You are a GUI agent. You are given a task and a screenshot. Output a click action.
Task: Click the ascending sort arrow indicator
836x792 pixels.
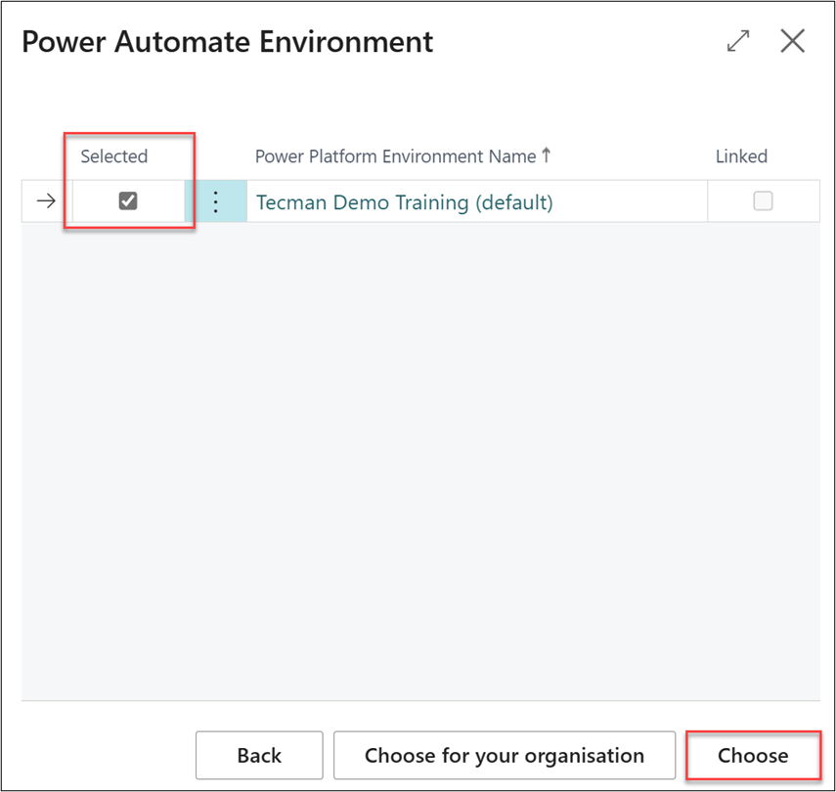[547, 155]
